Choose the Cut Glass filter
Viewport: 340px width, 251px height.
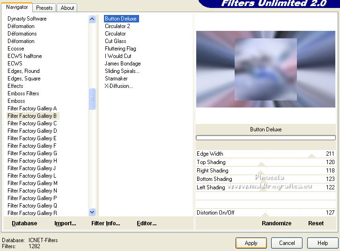tap(116, 41)
